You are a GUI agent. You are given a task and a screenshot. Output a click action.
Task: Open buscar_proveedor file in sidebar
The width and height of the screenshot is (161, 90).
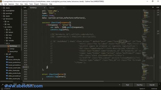tap(15, 65)
